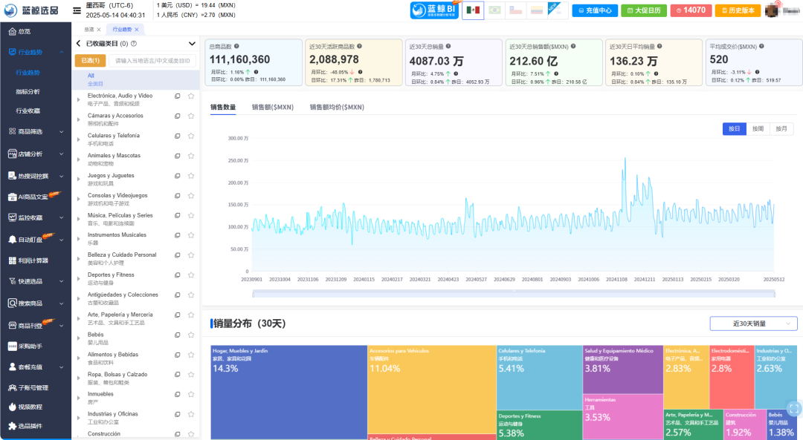Open the 蓝鲸BI logo button
The image size is (803, 440).
[434, 10]
